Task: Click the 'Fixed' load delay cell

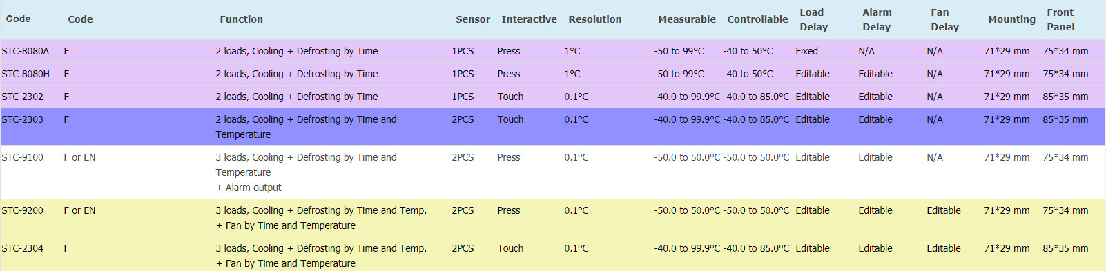Action: click(806, 51)
